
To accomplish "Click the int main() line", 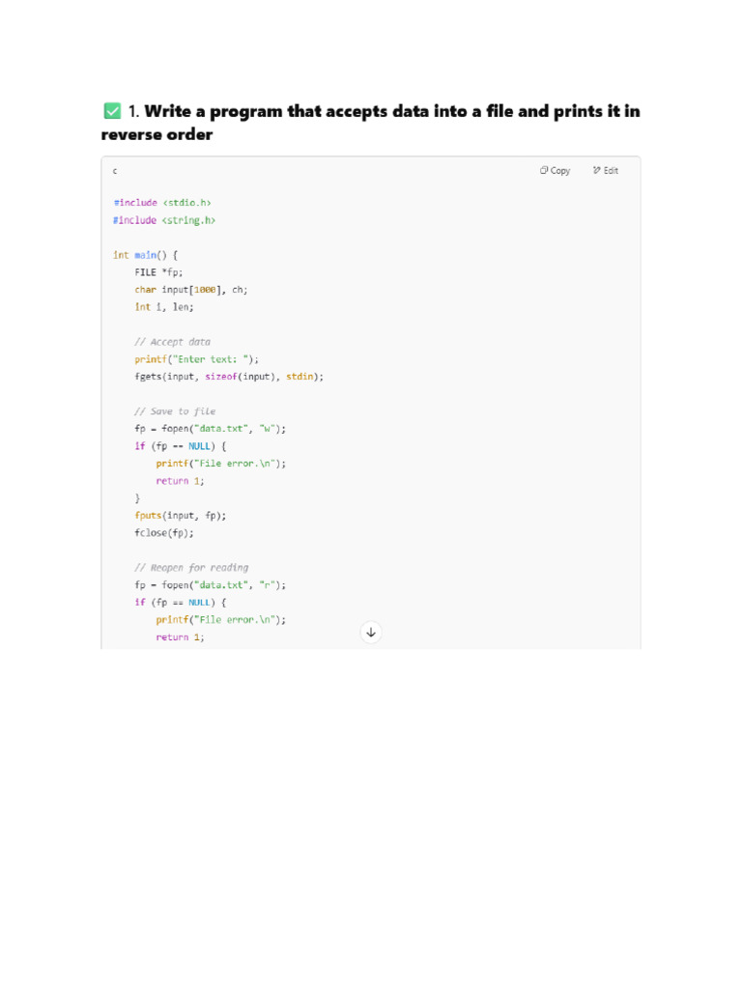I will 145,255.
